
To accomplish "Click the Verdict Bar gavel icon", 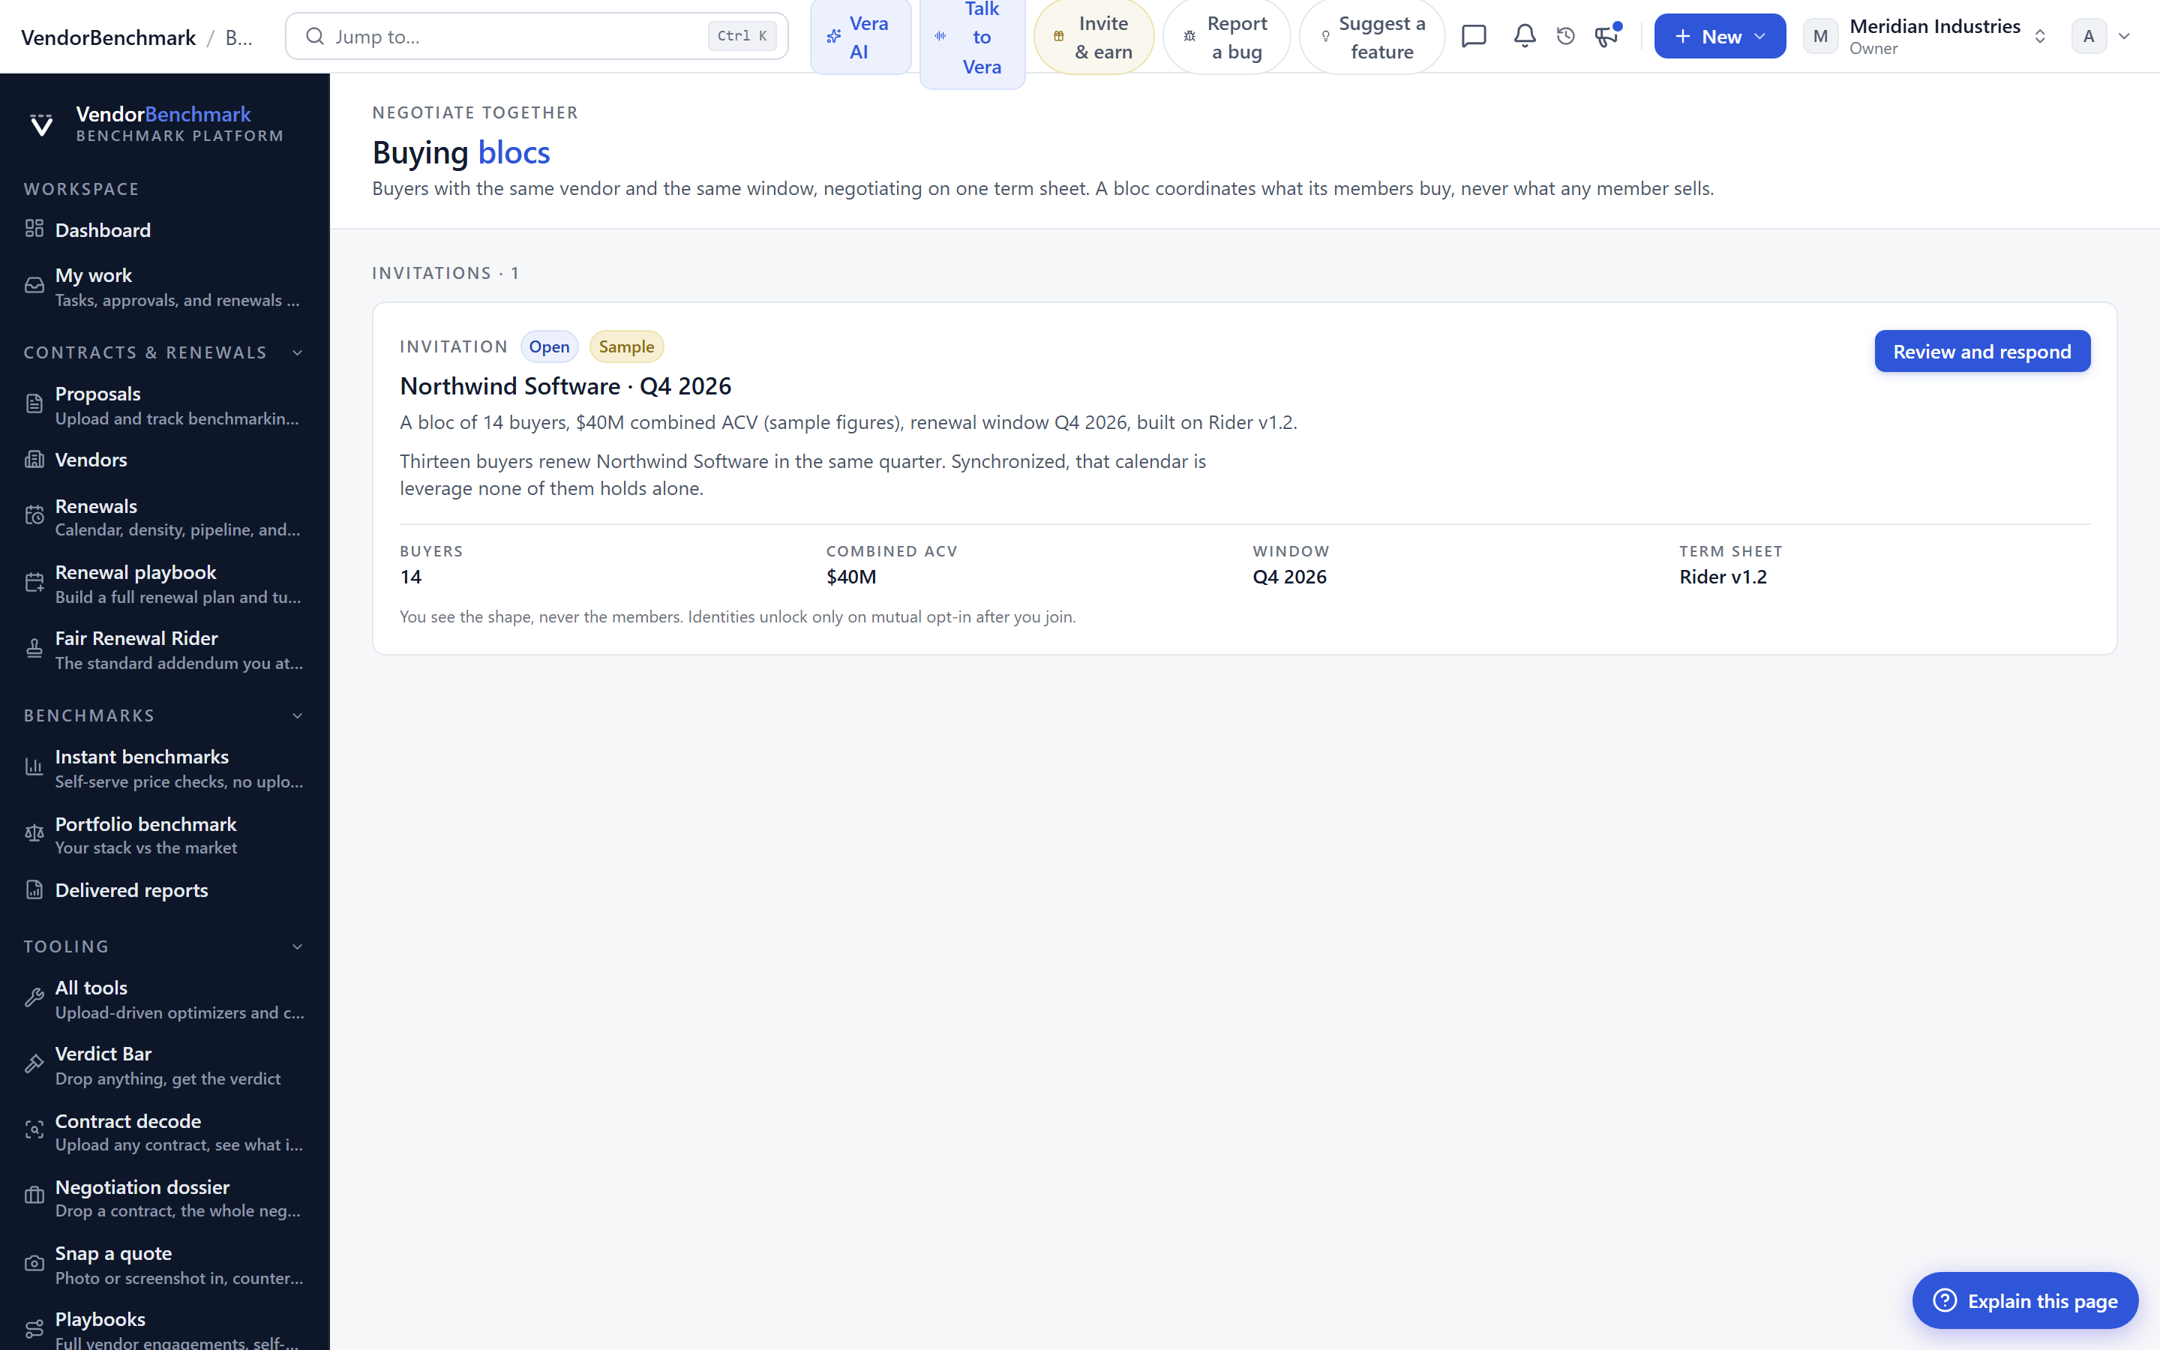I will click(x=34, y=1064).
